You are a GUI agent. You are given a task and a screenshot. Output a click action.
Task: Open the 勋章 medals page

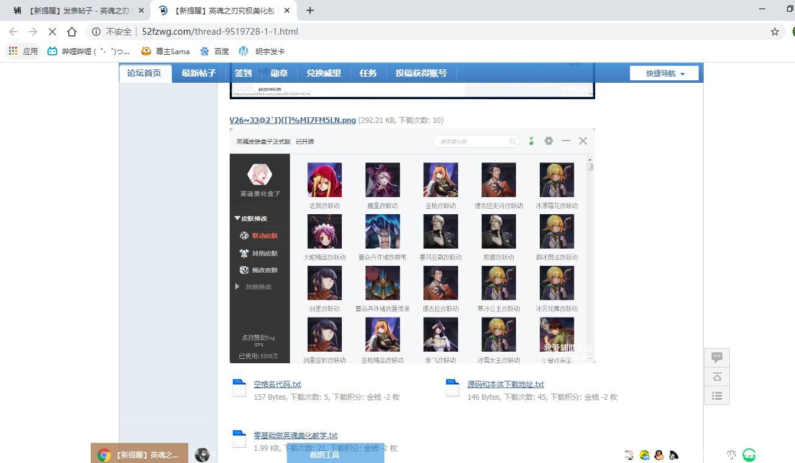click(x=279, y=73)
